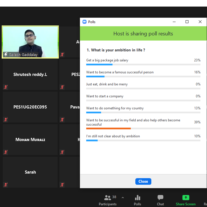Click muted mic icon on PES1UG20EC095 tile
This screenshot has height=207, width=207.
5,120
